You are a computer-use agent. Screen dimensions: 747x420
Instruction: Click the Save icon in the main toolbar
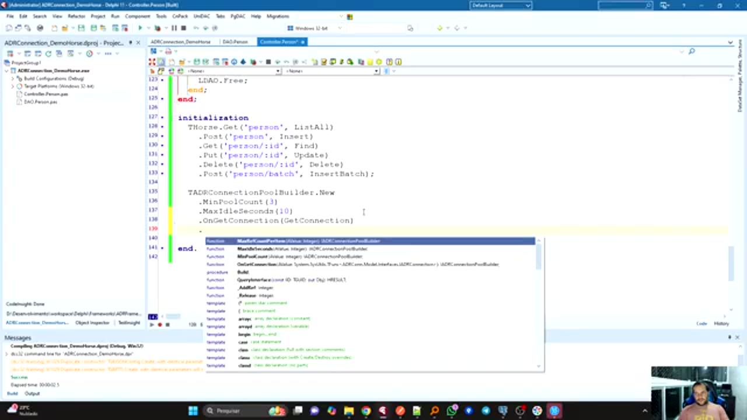[81, 28]
